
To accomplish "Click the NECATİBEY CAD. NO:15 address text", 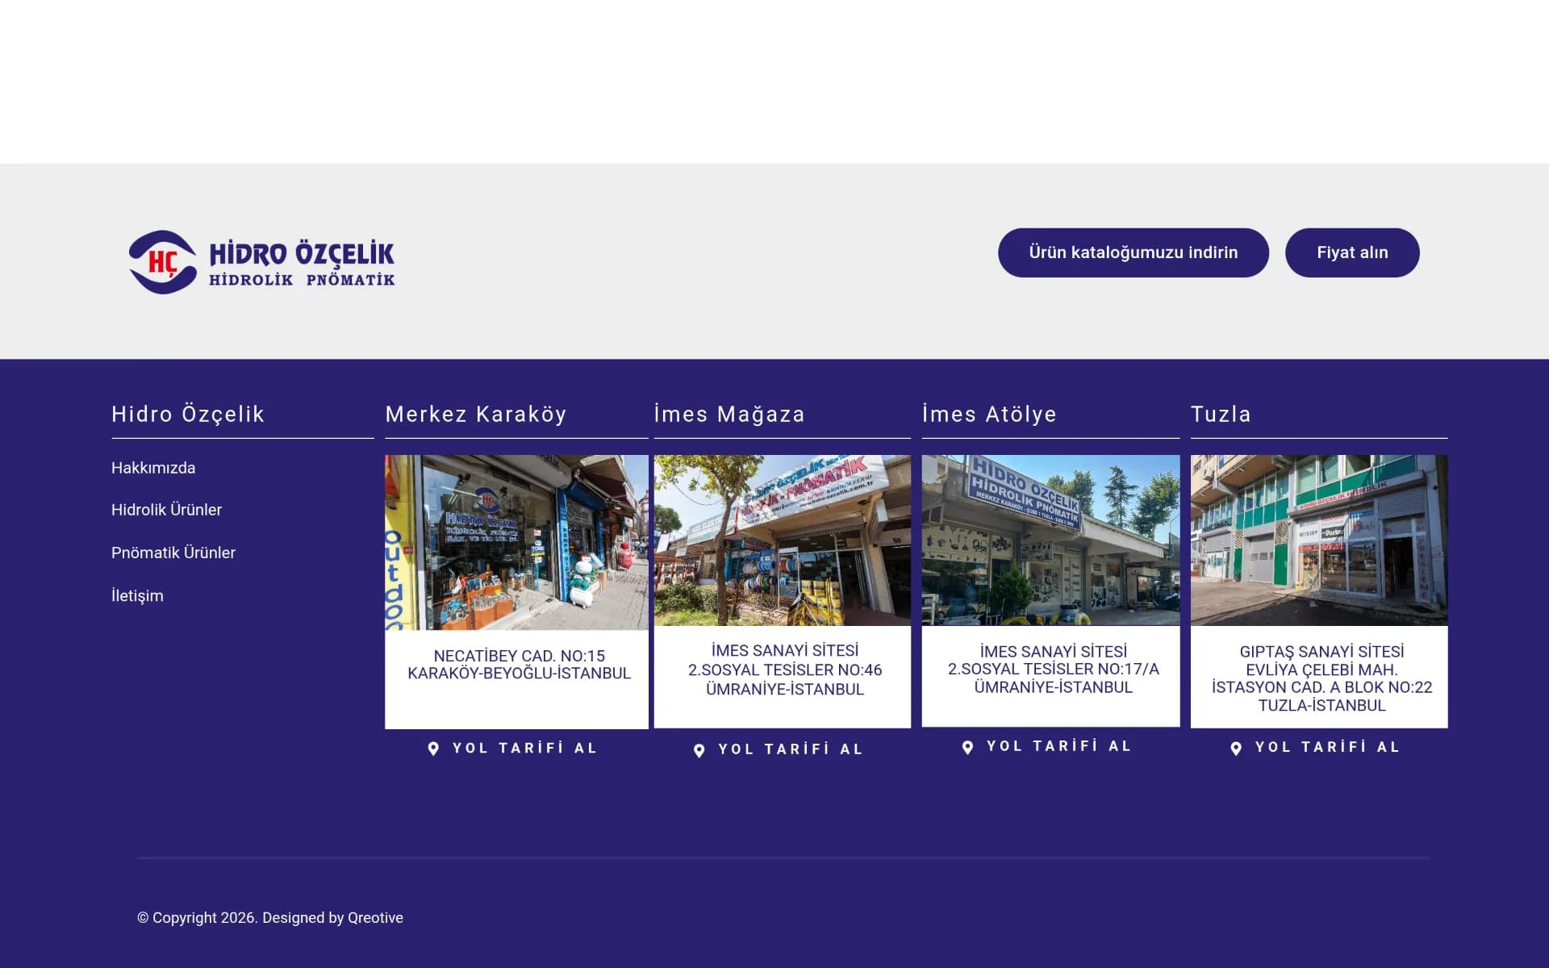I will [519, 656].
